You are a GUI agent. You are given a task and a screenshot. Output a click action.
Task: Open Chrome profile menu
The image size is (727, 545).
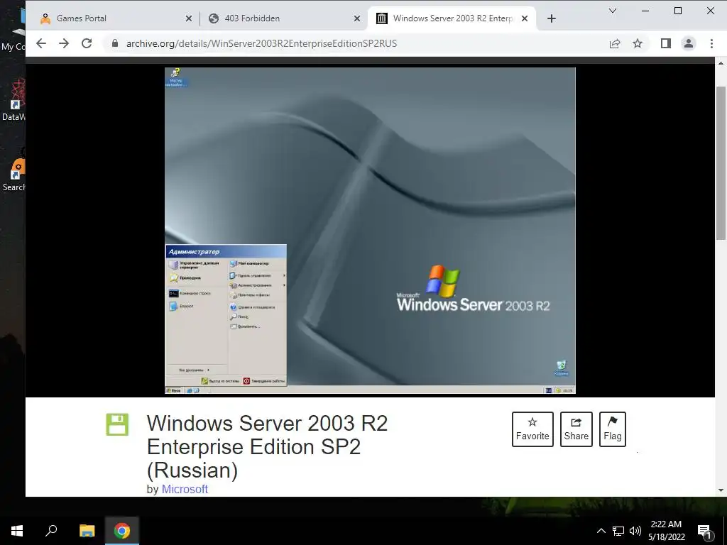pos(689,43)
